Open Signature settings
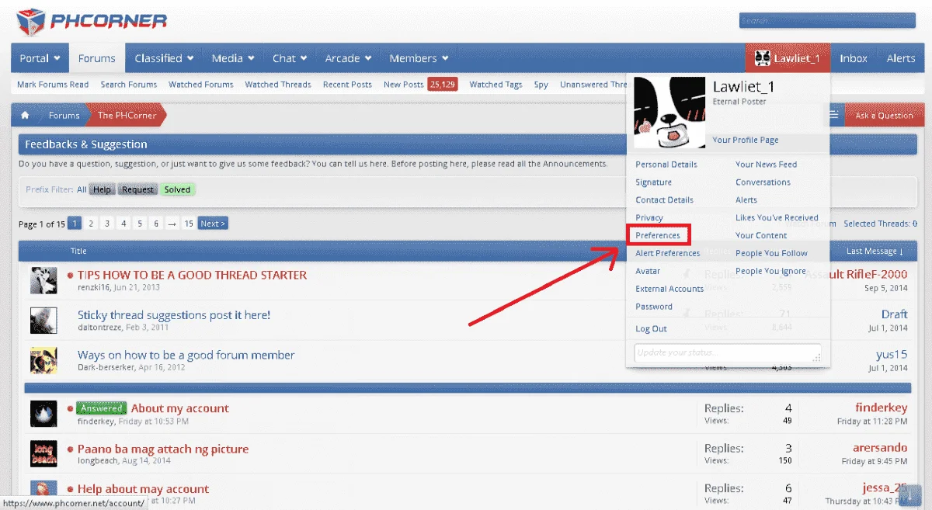The image size is (932, 510). tap(653, 182)
